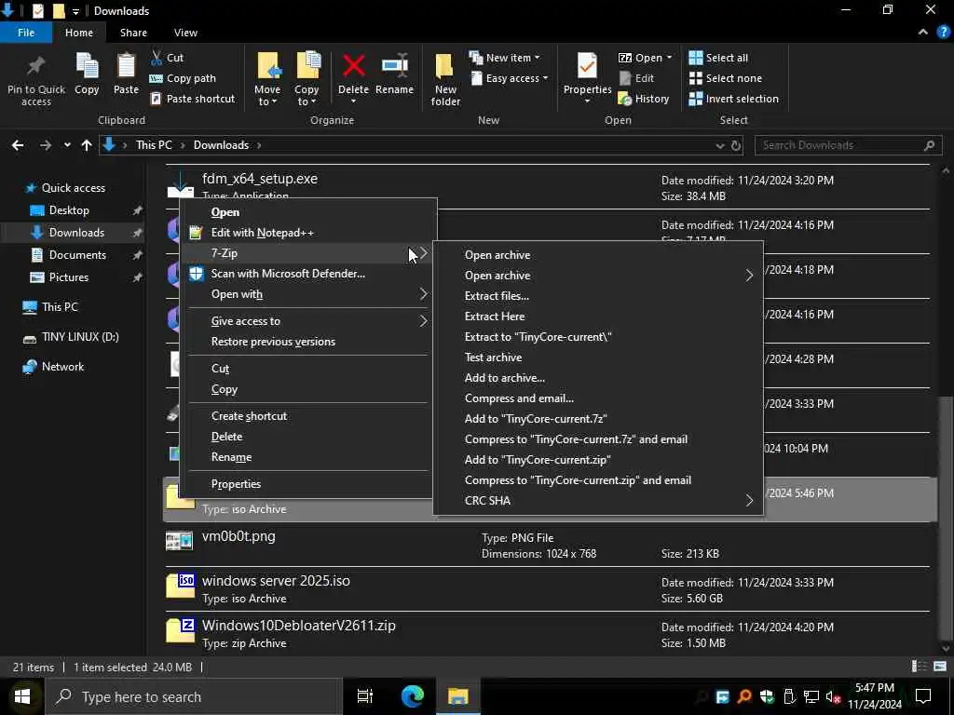
Task: Click the Up one level arrow
Action: (87, 145)
